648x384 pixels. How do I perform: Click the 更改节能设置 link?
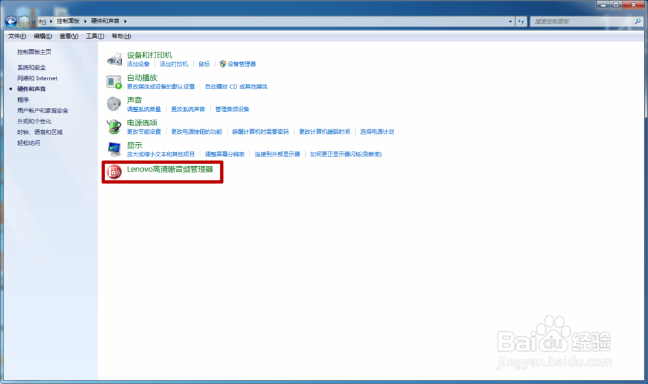[144, 132]
